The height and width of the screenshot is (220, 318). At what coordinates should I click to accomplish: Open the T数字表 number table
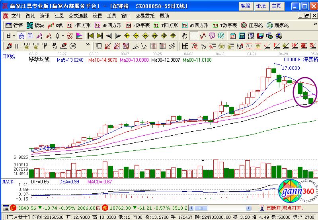click(x=225, y=25)
